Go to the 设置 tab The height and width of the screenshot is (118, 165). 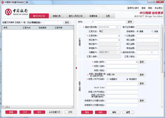click(108, 16)
